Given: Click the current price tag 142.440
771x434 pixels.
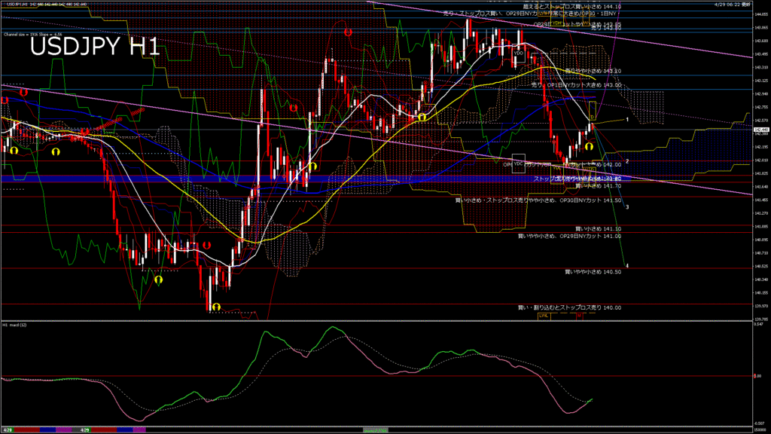Looking at the screenshot, I should 760,130.
